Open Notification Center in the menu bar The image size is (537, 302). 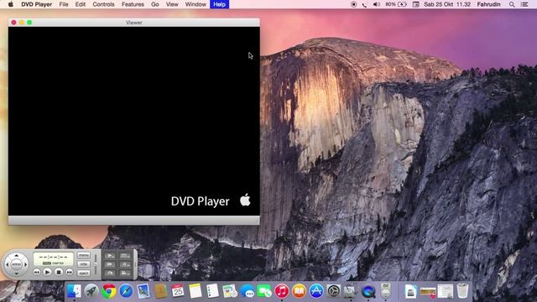tap(524, 4)
